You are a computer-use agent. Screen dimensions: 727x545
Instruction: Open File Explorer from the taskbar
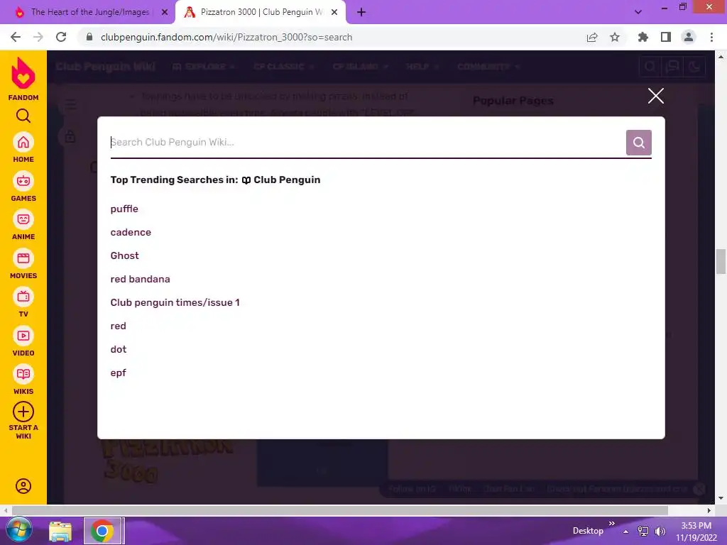click(x=60, y=531)
